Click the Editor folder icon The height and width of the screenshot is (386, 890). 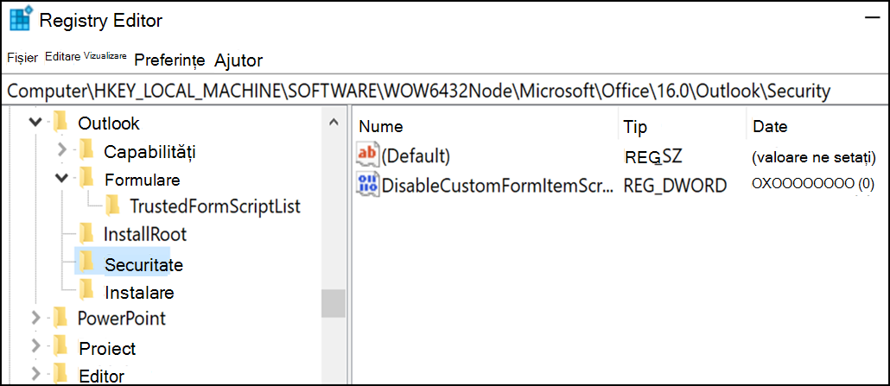point(60,374)
